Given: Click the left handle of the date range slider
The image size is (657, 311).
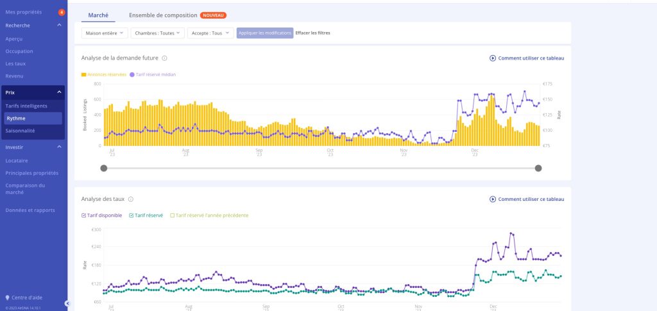Looking at the screenshot, I should pyautogui.click(x=104, y=168).
